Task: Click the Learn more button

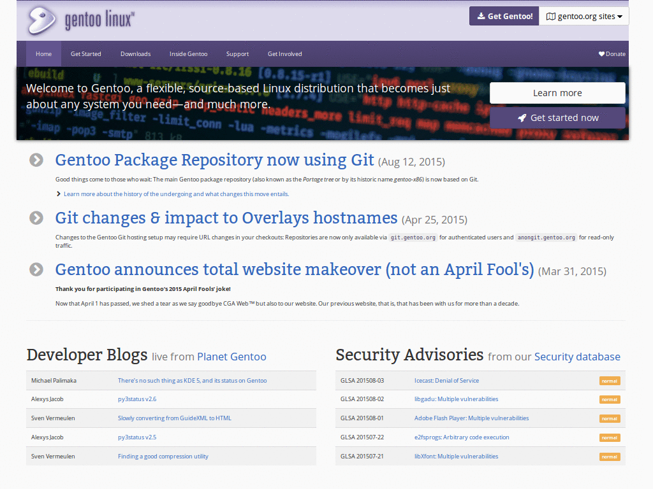Action: tap(557, 92)
